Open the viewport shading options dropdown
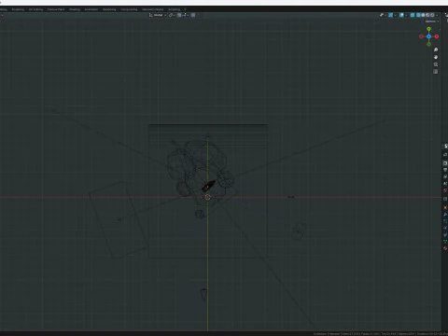 (x=437, y=15)
